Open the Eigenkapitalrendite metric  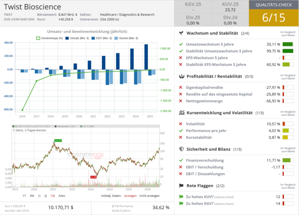[x=204, y=87]
